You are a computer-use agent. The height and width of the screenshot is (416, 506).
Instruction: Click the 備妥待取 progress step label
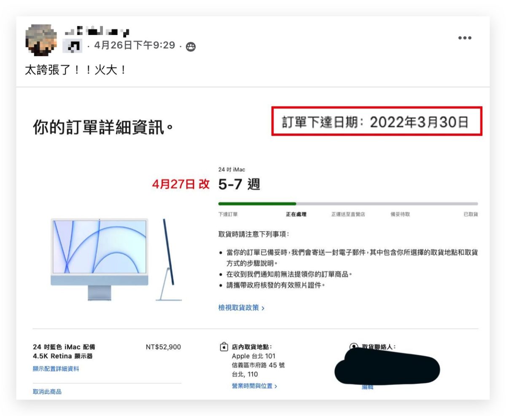pos(400,214)
